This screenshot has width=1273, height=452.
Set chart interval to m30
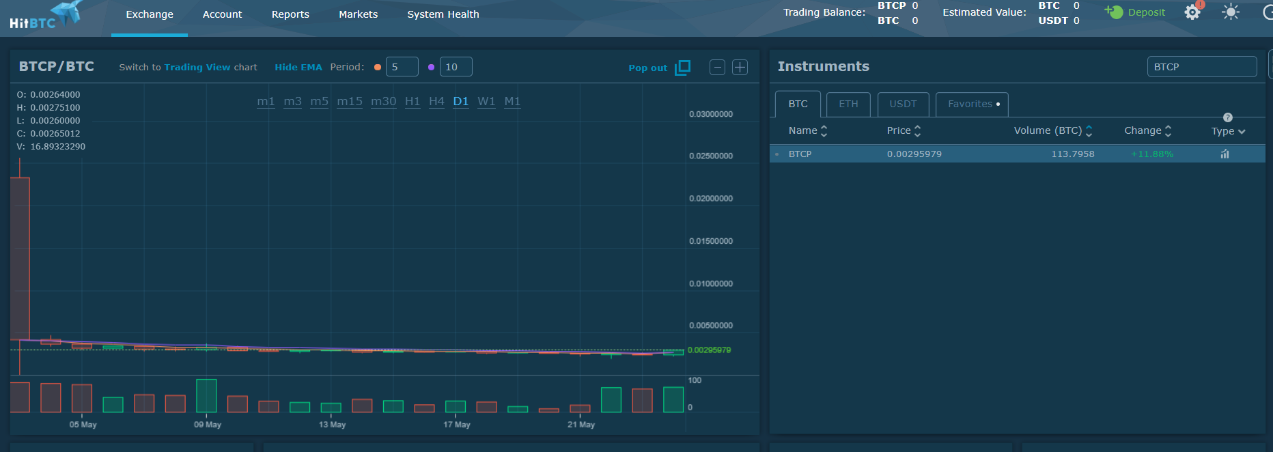tap(384, 102)
